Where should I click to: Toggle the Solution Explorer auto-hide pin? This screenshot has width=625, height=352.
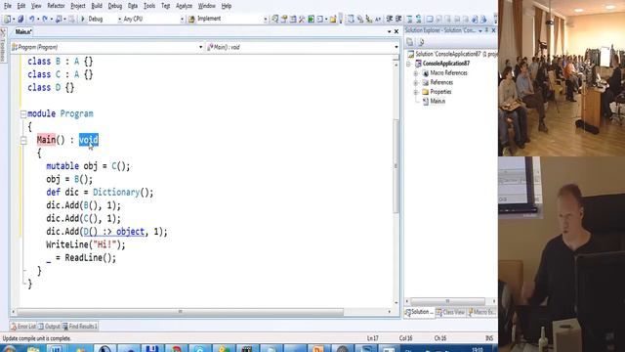(486, 30)
